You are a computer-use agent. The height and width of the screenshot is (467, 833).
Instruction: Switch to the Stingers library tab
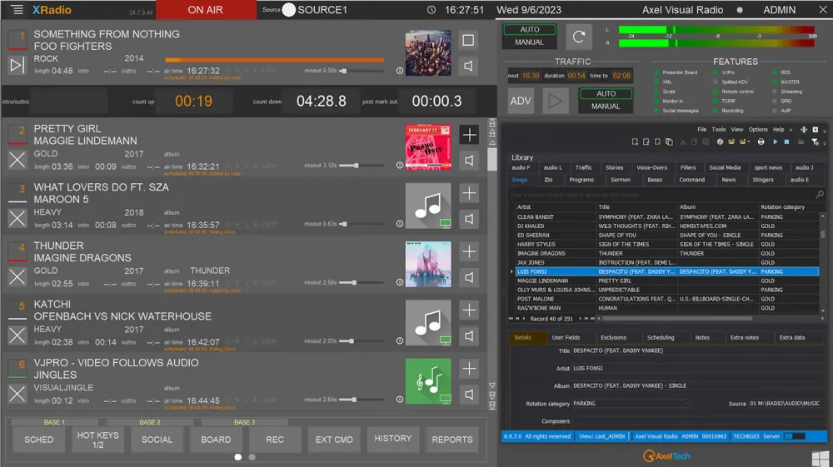pyautogui.click(x=762, y=180)
